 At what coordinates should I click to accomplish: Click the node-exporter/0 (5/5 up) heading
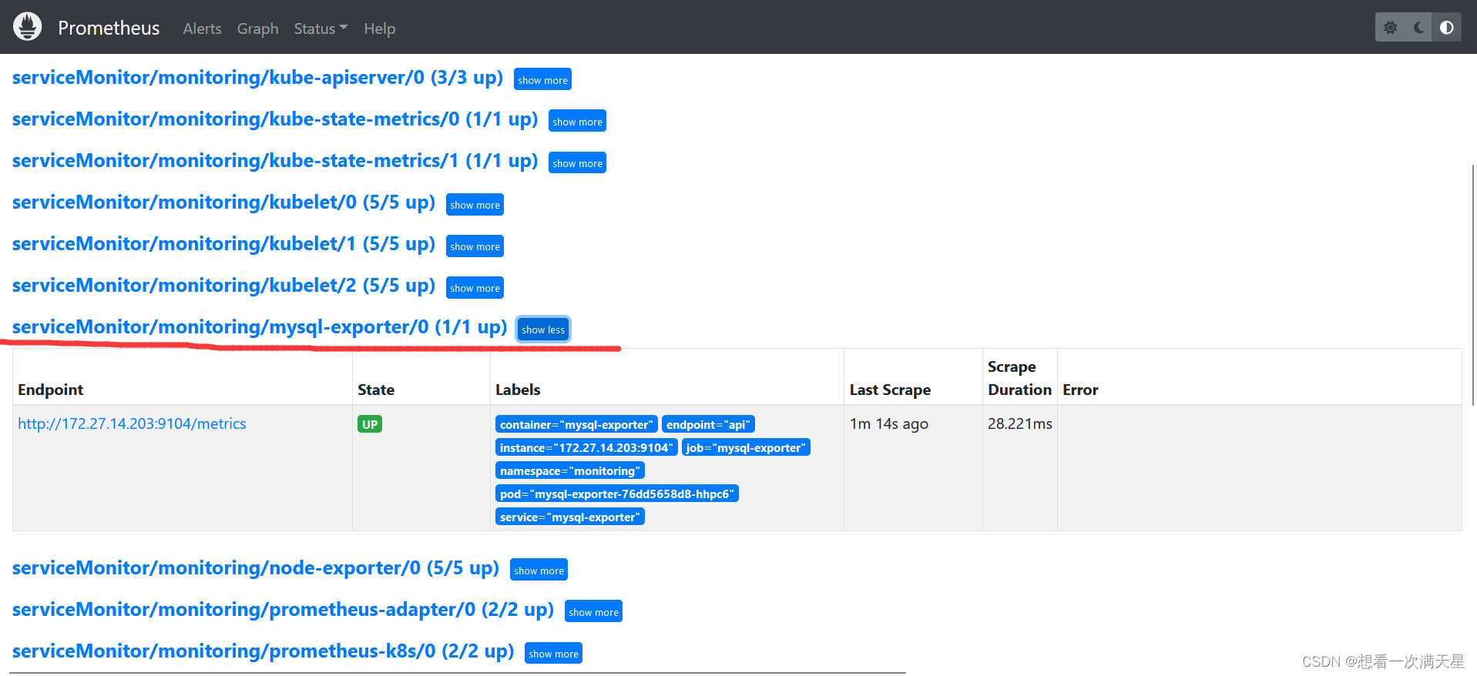pyautogui.click(x=256, y=568)
